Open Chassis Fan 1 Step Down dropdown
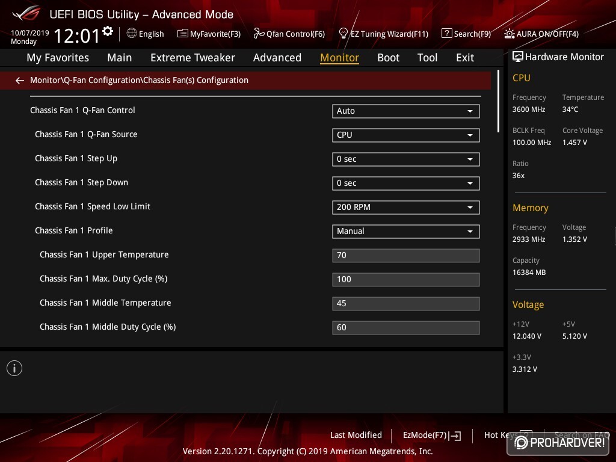The width and height of the screenshot is (616, 462). pyautogui.click(x=406, y=183)
